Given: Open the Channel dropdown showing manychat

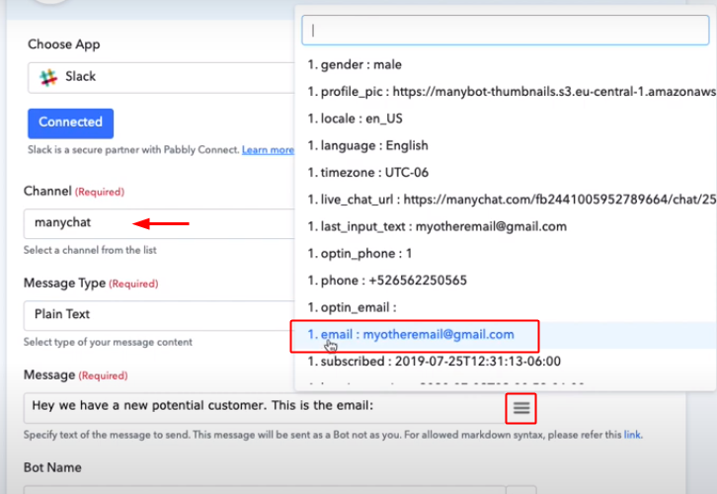Looking at the screenshot, I should click(159, 223).
